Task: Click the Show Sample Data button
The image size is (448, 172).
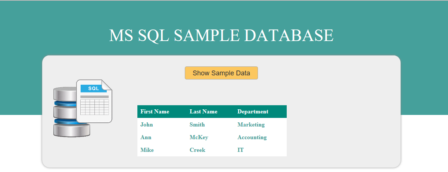Action: tap(221, 73)
